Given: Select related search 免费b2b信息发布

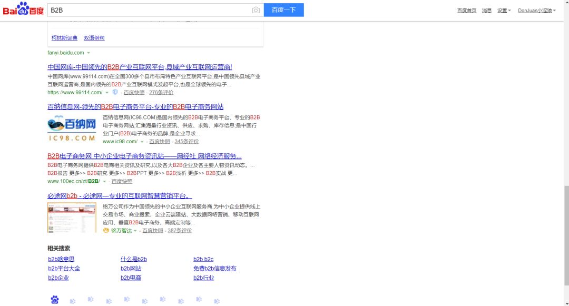Looking at the screenshot, I should (215, 268).
